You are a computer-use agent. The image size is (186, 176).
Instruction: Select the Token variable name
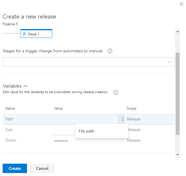pos(11,140)
